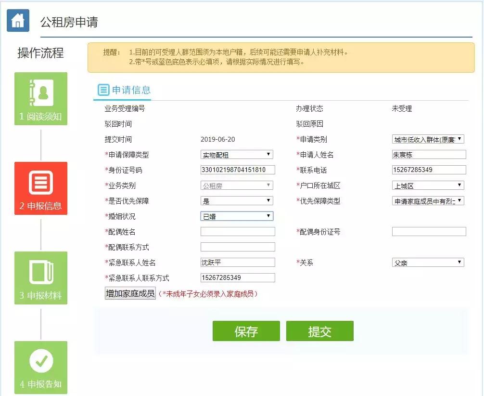Click the 增加家庭成员 button

(x=130, y=293)
